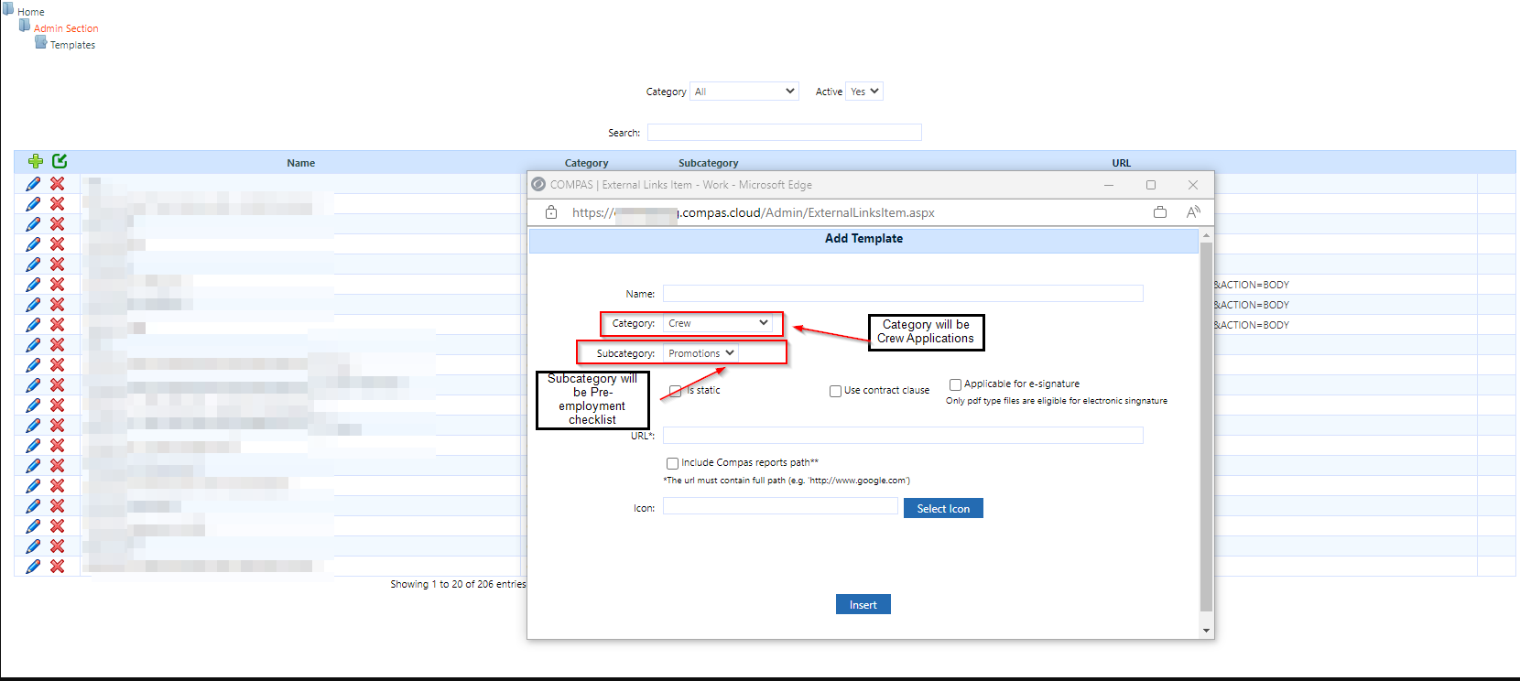Open the Category dropdown set to Crew
This screenshot has height=681, width=1520.
pyautogui.click(x=718, y=323)
